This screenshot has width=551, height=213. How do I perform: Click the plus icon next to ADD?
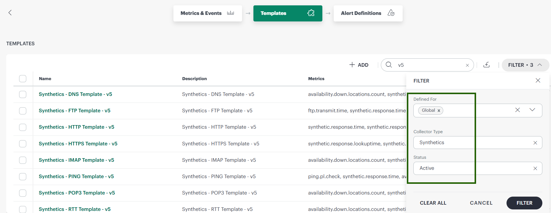coord(352,65)
